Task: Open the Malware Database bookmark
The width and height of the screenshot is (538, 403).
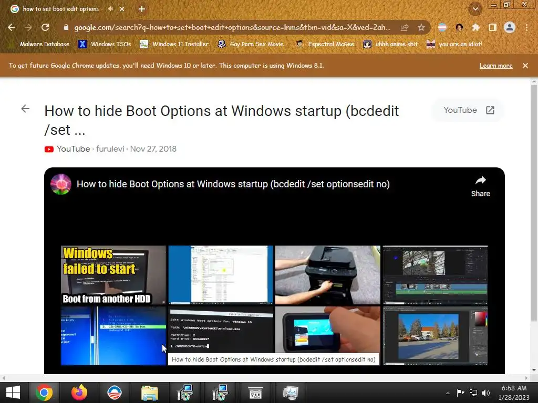Action: 40,44
